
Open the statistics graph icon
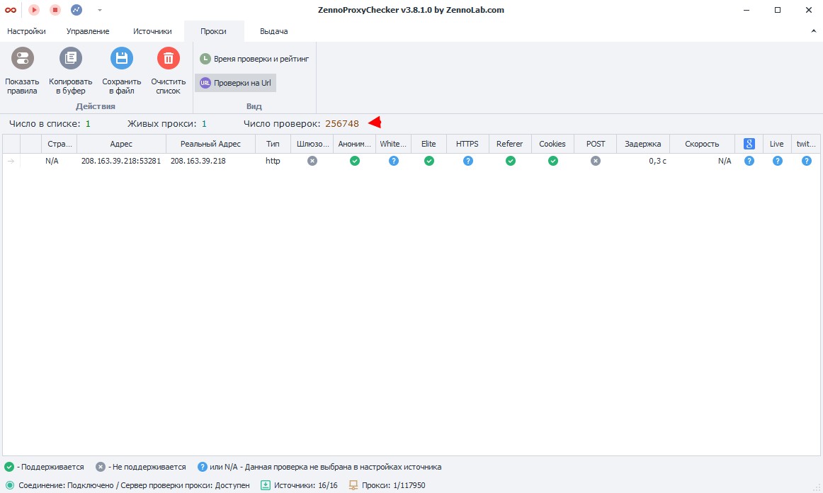pyautogui.click(x=76, y=10)
